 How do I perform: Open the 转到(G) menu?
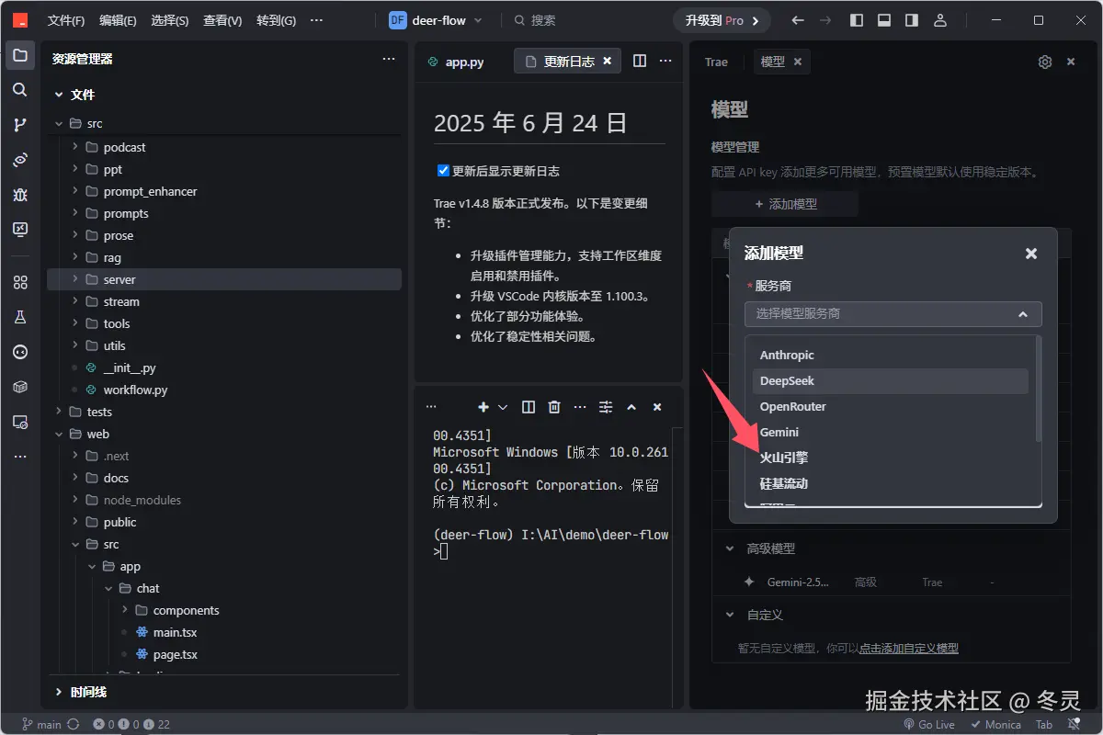click(x=276, y=20)
